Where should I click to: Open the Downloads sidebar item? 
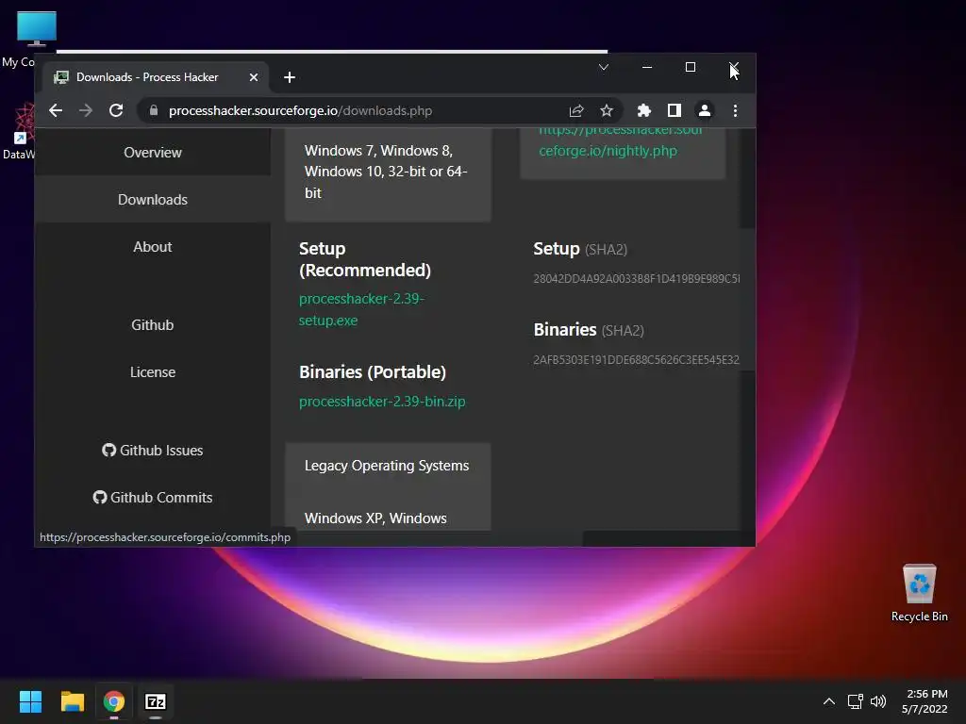153,200
